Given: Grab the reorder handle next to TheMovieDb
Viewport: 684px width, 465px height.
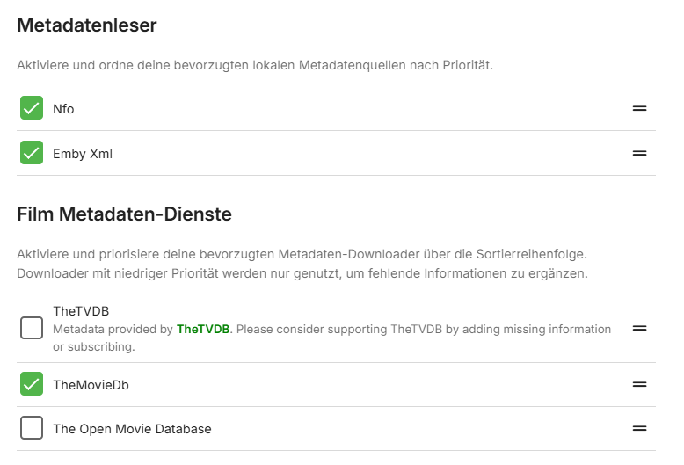Looking at the screenshot, I should pos(640,384).
